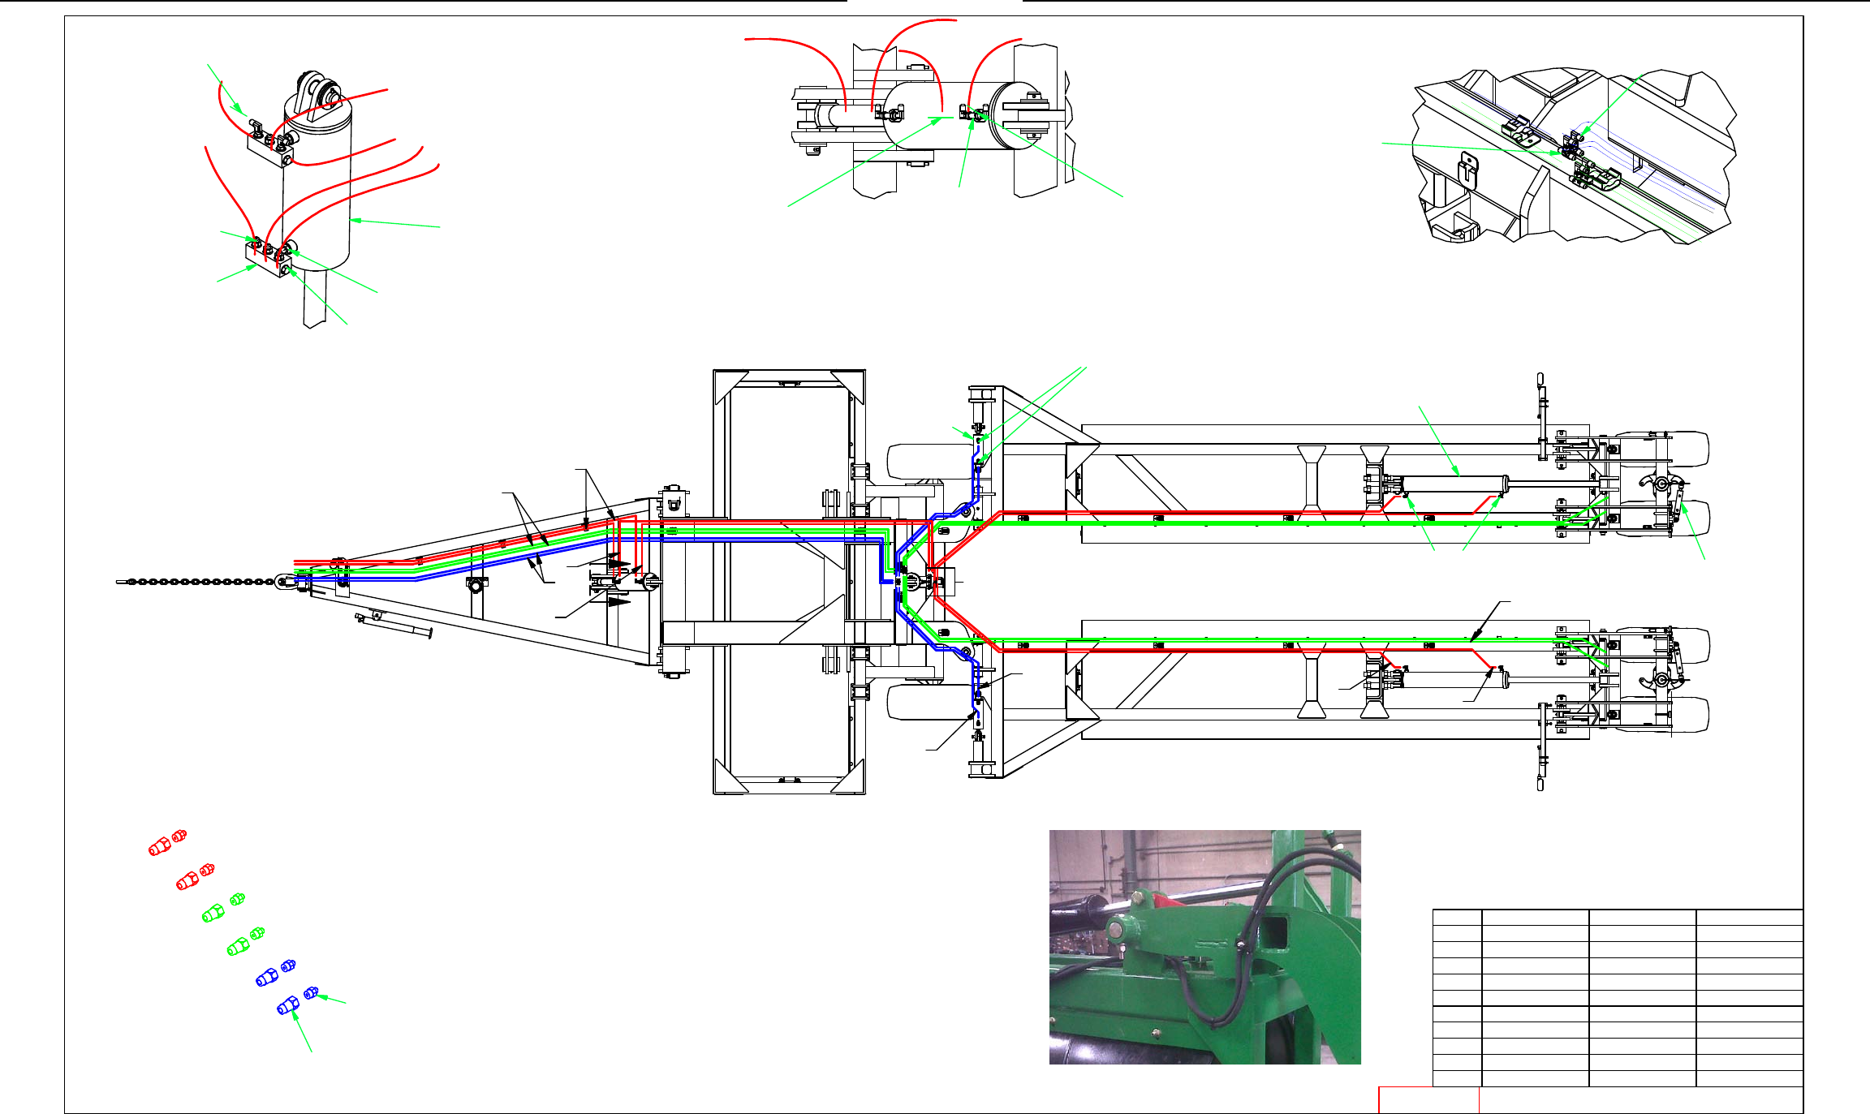Viewport: 1870px width, 1114px height.
Task: Click the rectangular center frame section
Action: [x=789, y=582]
